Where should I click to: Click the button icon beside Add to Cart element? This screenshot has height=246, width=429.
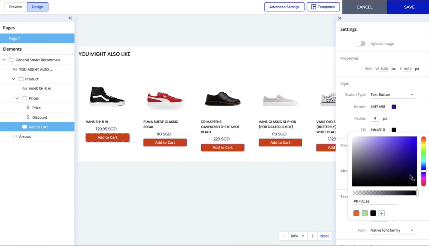(24, 127)
